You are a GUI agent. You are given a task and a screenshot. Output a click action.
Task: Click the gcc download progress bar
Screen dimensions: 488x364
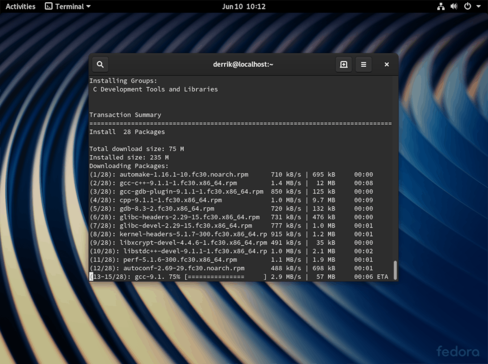click(x=226, y=277)
